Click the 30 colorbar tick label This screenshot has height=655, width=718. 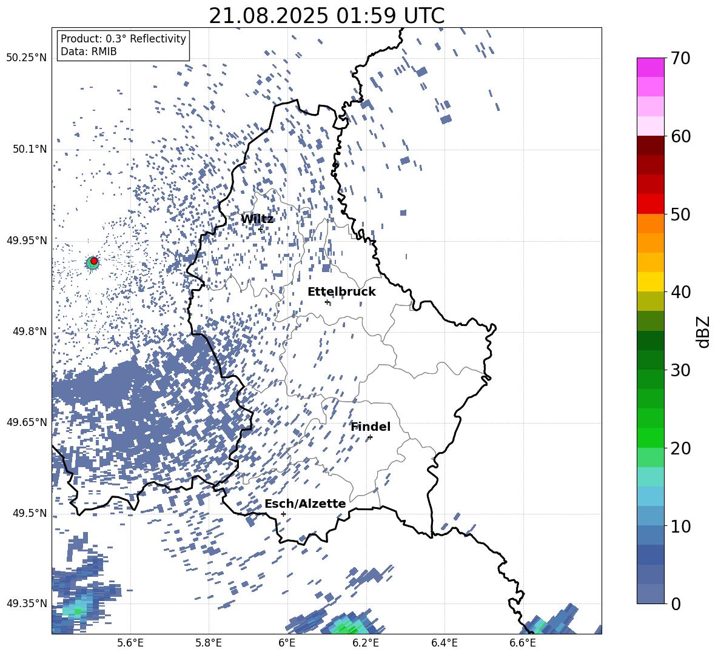(680, 370)
